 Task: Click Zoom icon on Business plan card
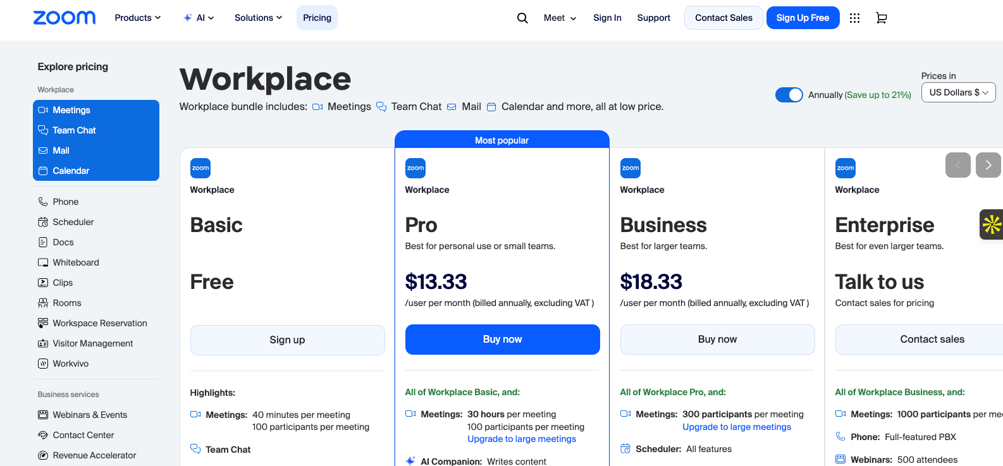631,168
